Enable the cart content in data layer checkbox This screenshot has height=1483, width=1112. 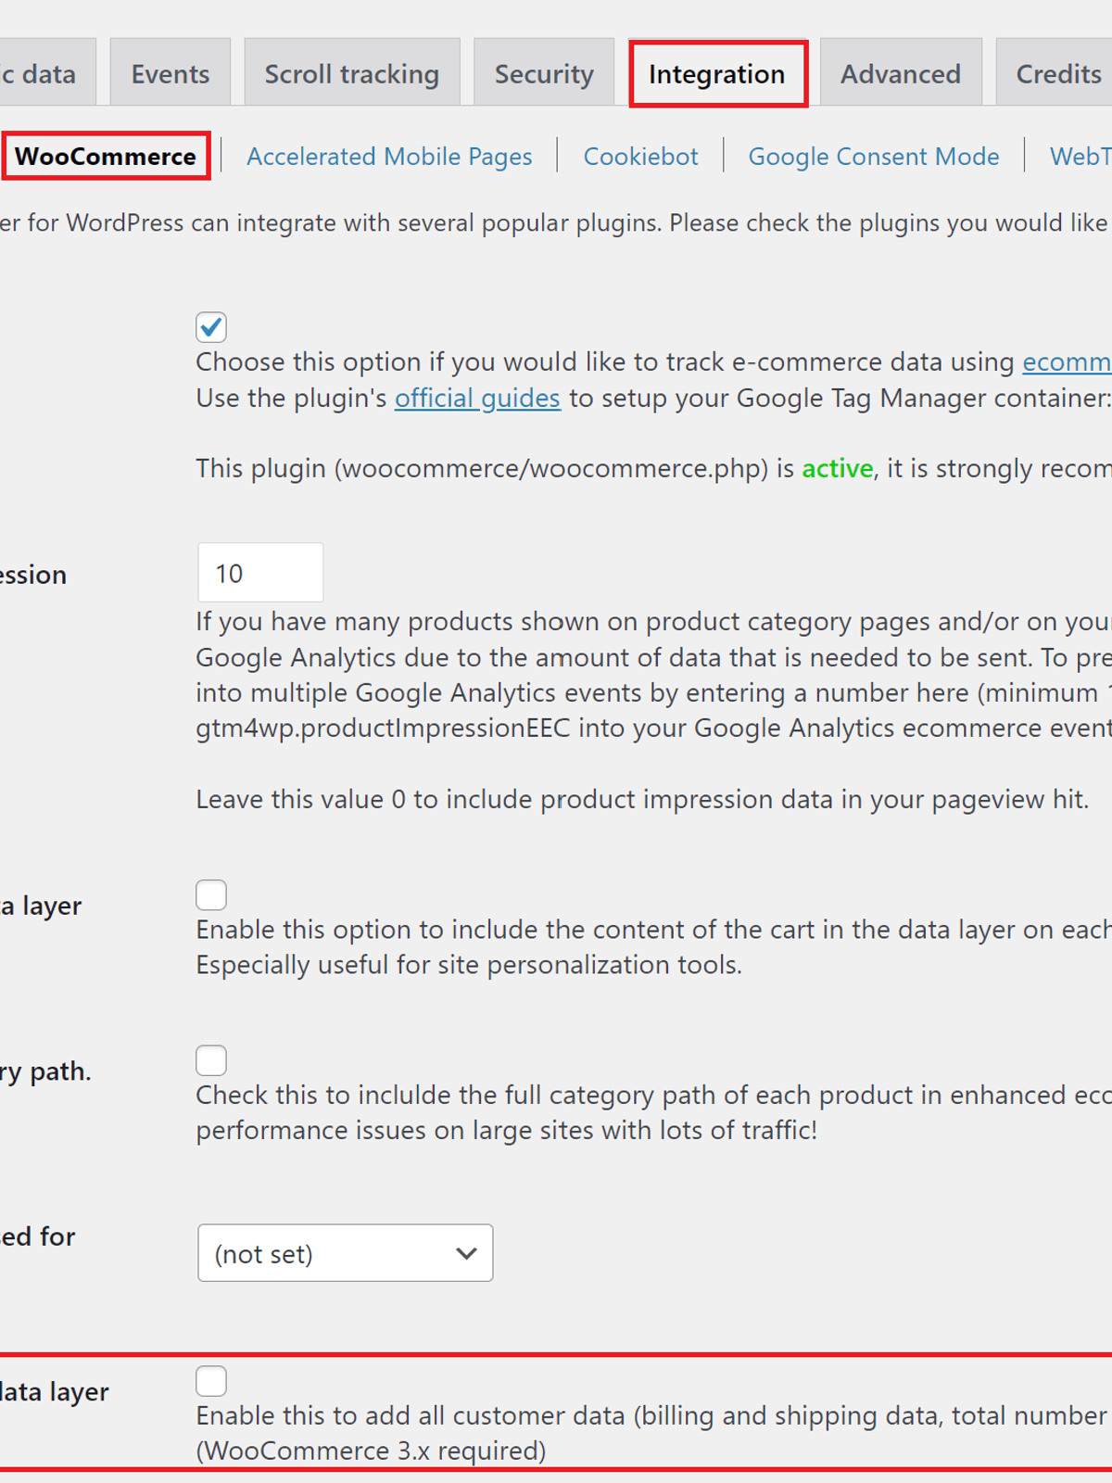(211, 895)
